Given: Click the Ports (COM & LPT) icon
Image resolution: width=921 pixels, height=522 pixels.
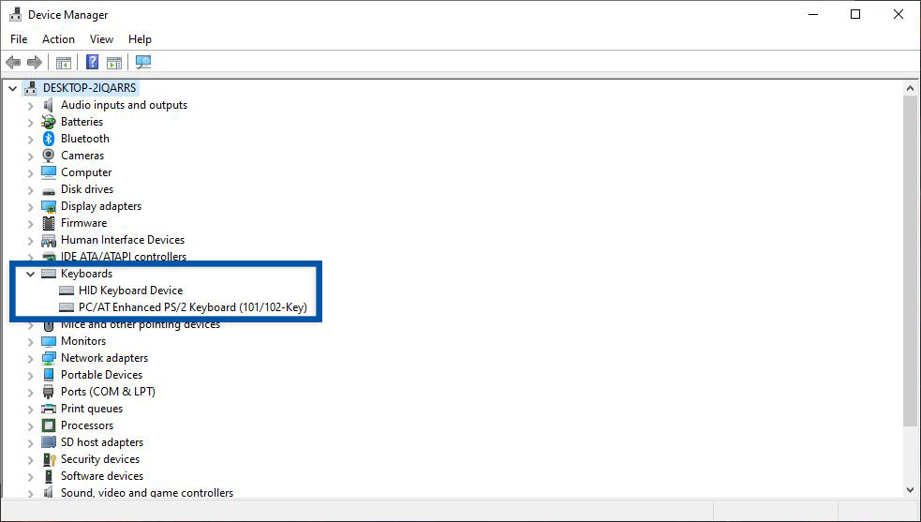Looking at the screenshot, I should (x=48, y=392).
